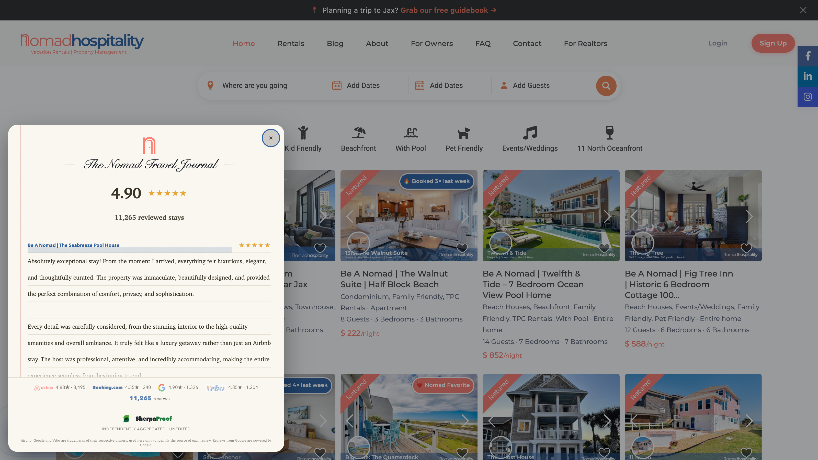This screenshot has width=818, height=460.
Task: Click the Airbnb rating source icon
Action: [x=43, y=387]
